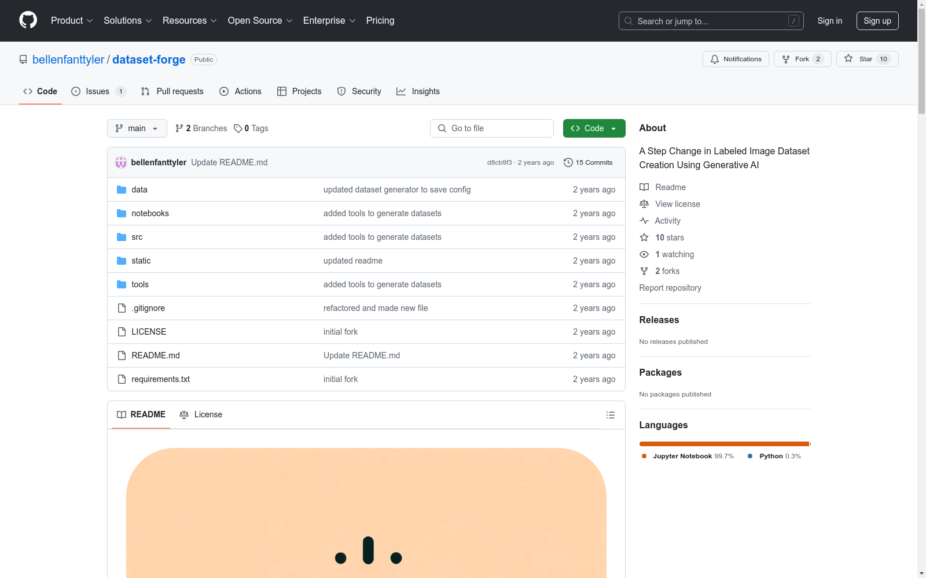Expand the Product menu

[72, 21]
